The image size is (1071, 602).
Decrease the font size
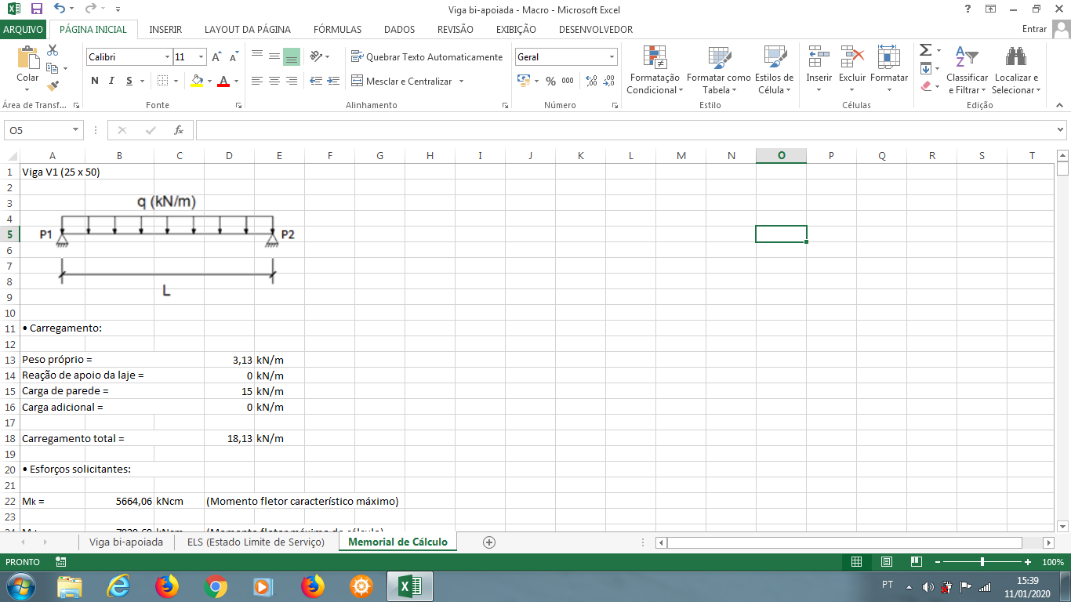tap(234, 57)
